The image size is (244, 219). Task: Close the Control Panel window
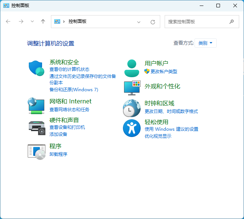click(x=235, y=6)
